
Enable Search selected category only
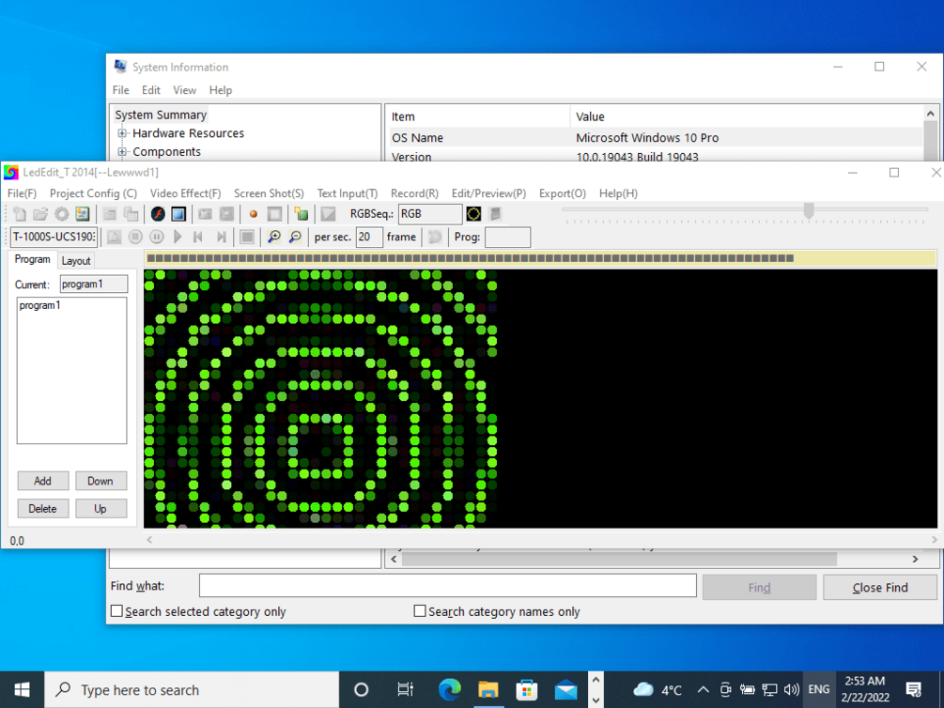pos(116,610)
